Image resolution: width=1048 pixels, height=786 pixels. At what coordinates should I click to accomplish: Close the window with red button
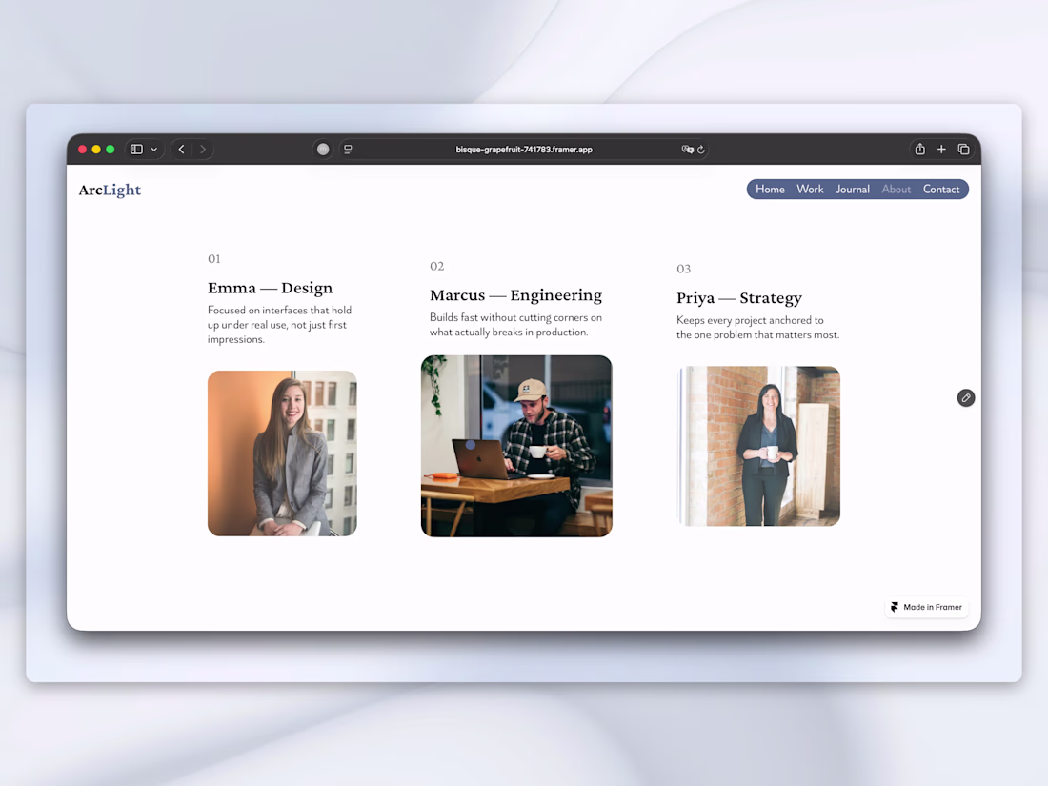coord(82,149)
